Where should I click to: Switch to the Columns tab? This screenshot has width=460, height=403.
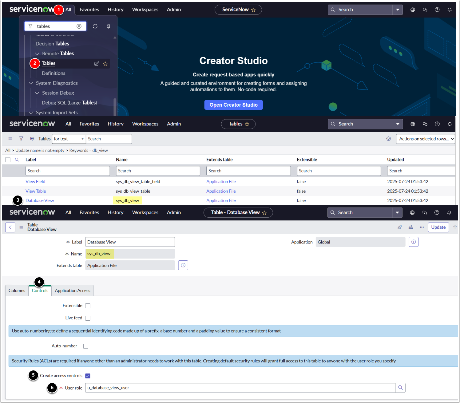click(17, 290)
